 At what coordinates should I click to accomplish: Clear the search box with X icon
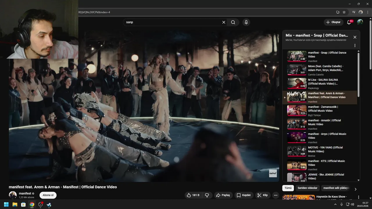[224, 22]
